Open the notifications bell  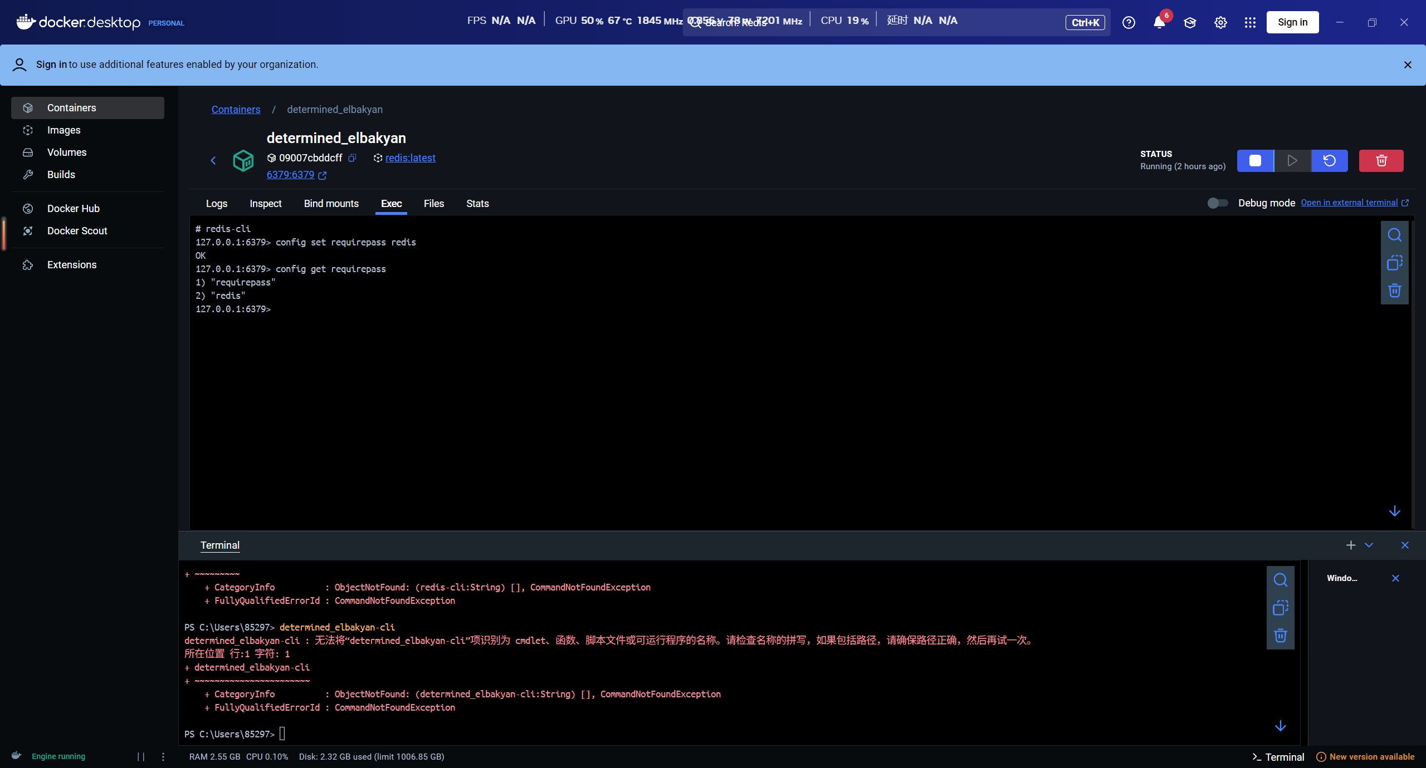coord(1159,23)
